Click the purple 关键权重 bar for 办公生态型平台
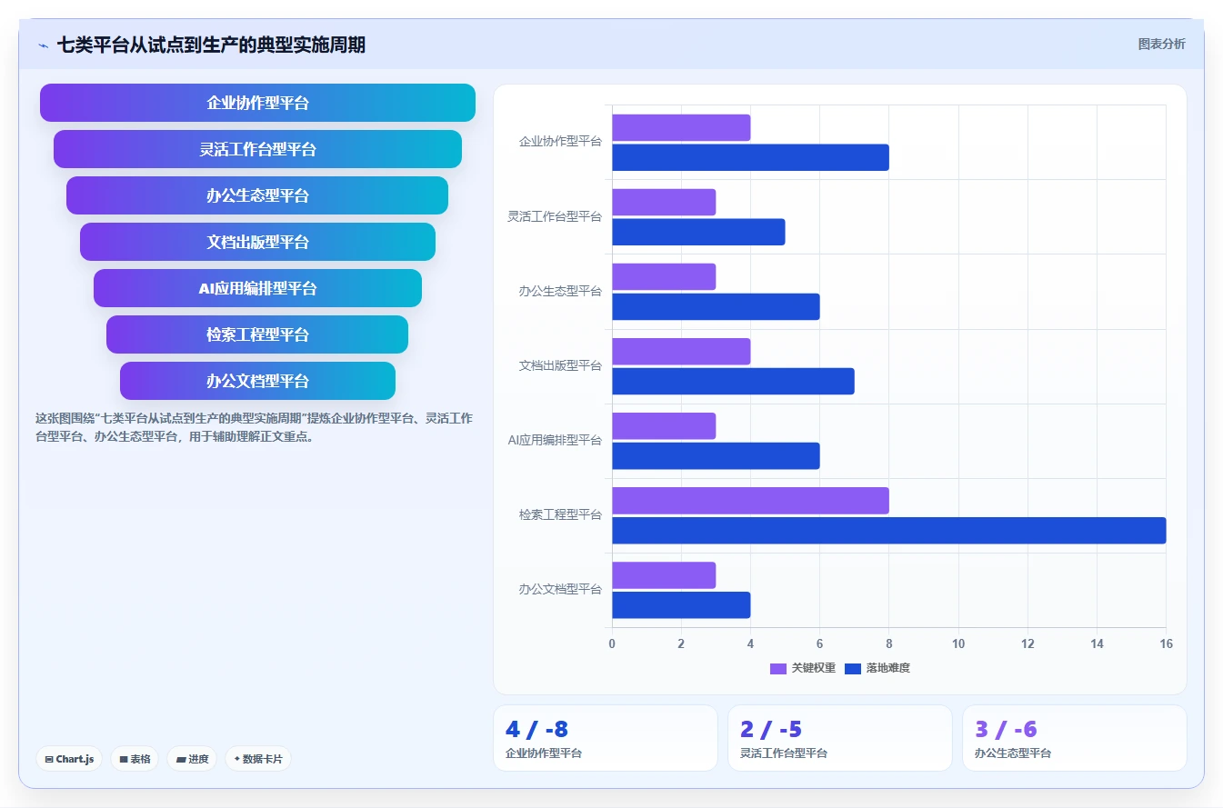1223x808 pixels. coord(664,277)
